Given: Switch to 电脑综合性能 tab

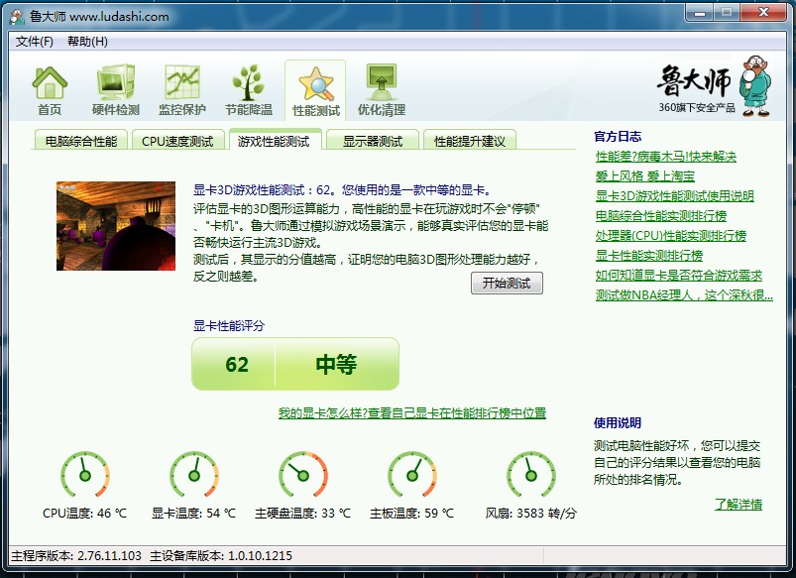Looking at the screenshot, I should pyautogui.click(x=81, y=141).
